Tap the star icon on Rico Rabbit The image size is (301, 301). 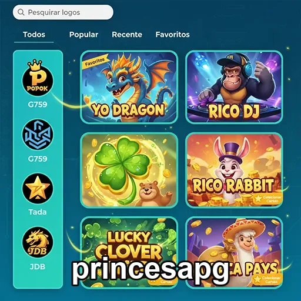pos(258,199)
